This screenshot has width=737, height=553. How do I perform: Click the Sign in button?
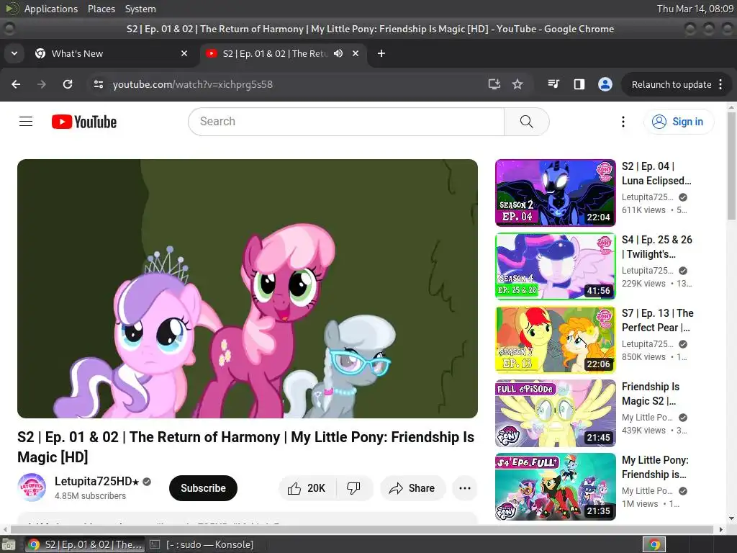pos(678,121)
